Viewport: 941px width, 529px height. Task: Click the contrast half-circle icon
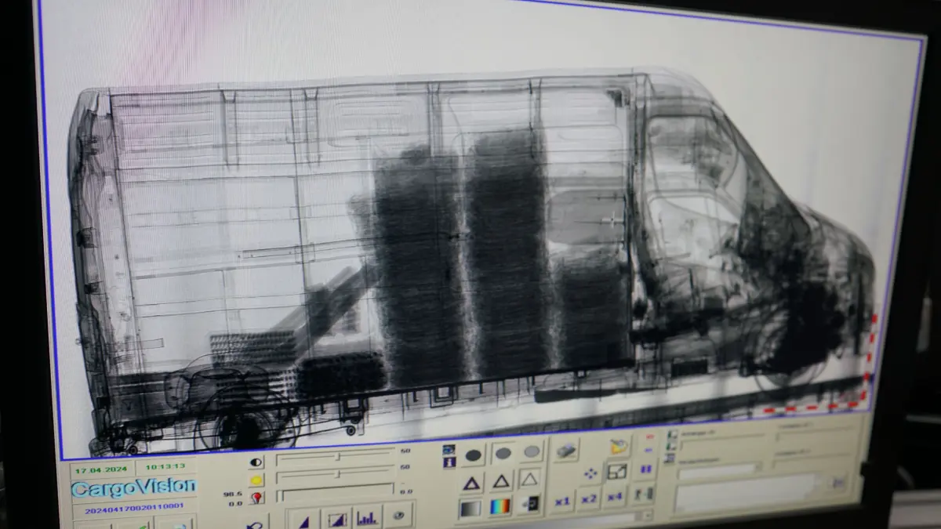point(256,462)
